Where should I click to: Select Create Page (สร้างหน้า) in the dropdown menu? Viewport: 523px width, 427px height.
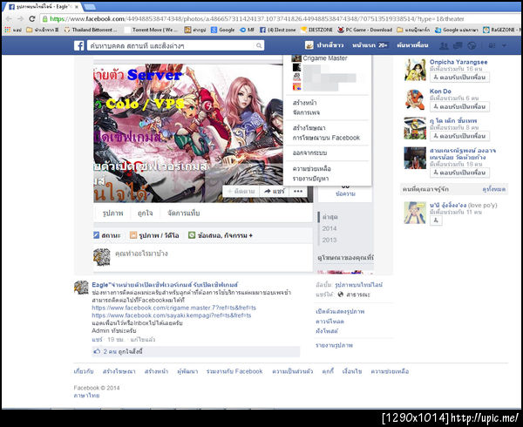[x=304, y=103]
